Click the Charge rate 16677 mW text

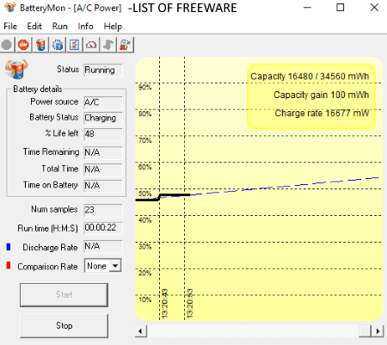(322, 113)
